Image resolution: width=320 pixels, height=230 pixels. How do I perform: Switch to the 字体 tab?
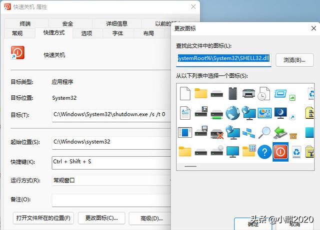click(118, 33)
